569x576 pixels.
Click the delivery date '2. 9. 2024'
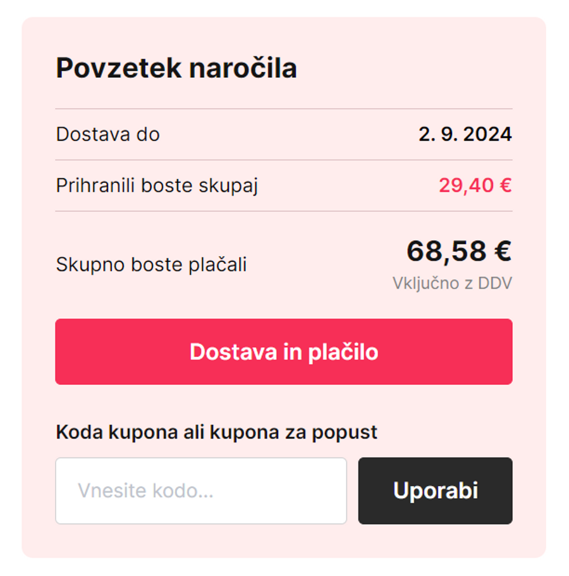pos(465,134)
